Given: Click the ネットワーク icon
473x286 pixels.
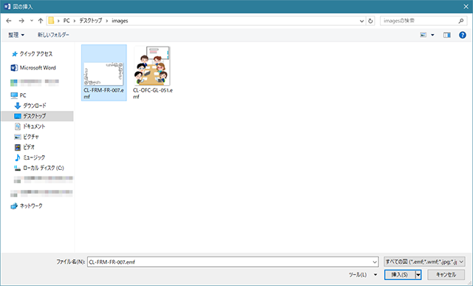Looking at the screenshot, I should [x=14, y=206].
